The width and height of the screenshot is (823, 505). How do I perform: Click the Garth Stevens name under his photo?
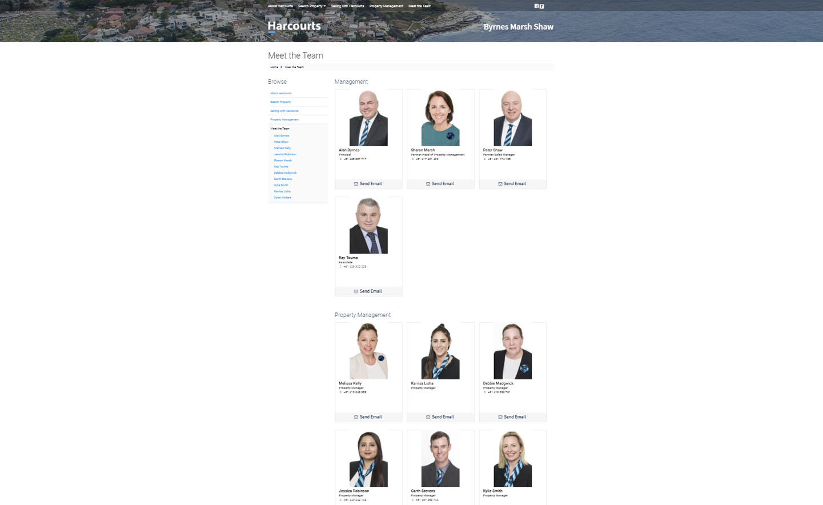coord(423,491)
